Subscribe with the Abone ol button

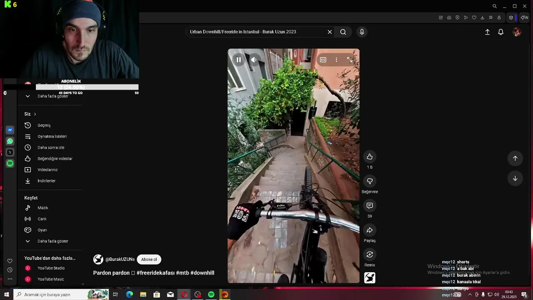(149, 260)
